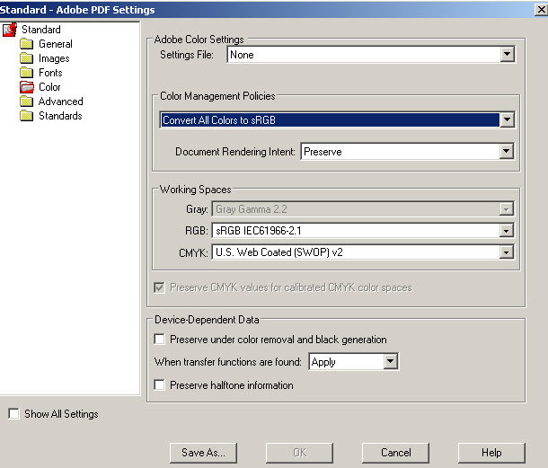Click the greyed-out OK button
This screenshot has width=548, height=468.
click(x=299, y=453)
